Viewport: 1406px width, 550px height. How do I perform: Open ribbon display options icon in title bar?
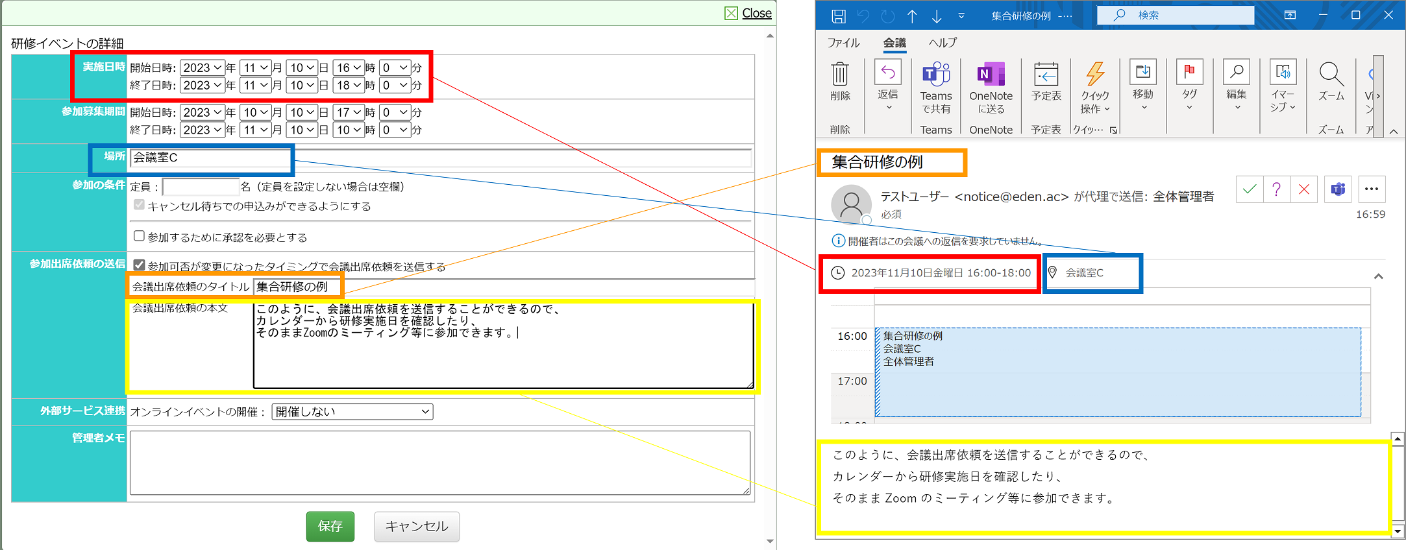pos(1290,15)
